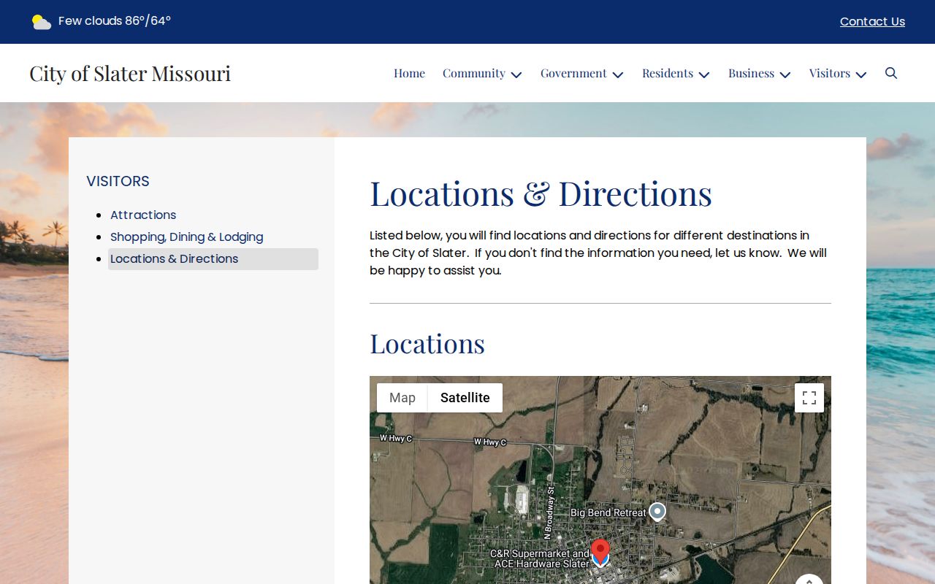Image resolution: width=935 pixels, height=584 pixels.
Task: Expand the Government menu chevron
Action: click(x=618, y=74)
